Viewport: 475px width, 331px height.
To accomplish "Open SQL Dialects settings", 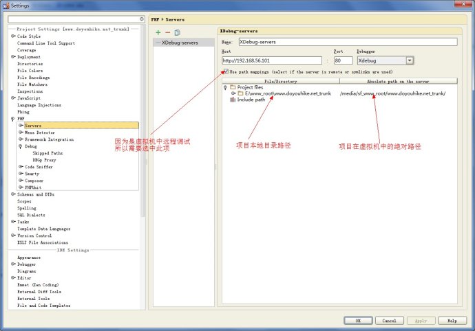I will click(x=31, y=215).
